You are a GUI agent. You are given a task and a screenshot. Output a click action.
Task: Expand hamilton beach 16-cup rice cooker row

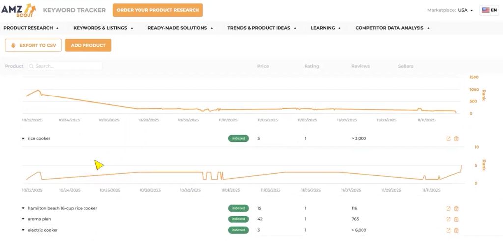pyautogui.click(x=23, y=208)
